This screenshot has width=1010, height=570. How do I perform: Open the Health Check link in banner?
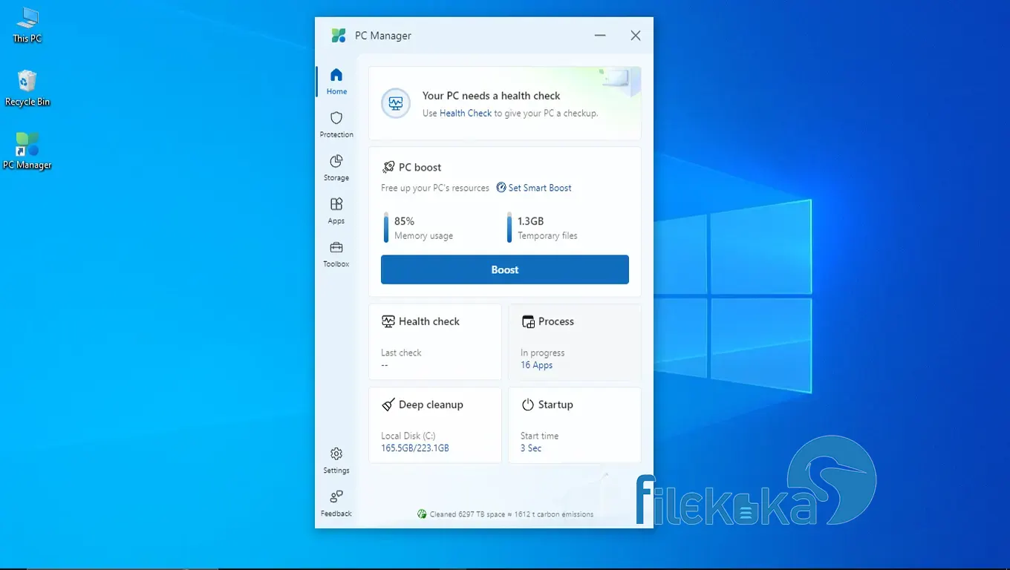pos(466,114)
